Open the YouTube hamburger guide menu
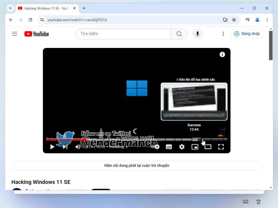Image resolution: width=278 pixels, height=208 pixels. click(15, 34)
